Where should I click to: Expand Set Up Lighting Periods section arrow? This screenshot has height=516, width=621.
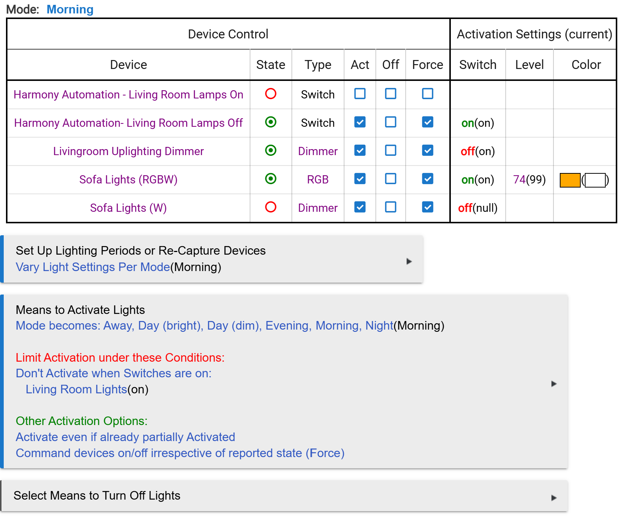409,261
